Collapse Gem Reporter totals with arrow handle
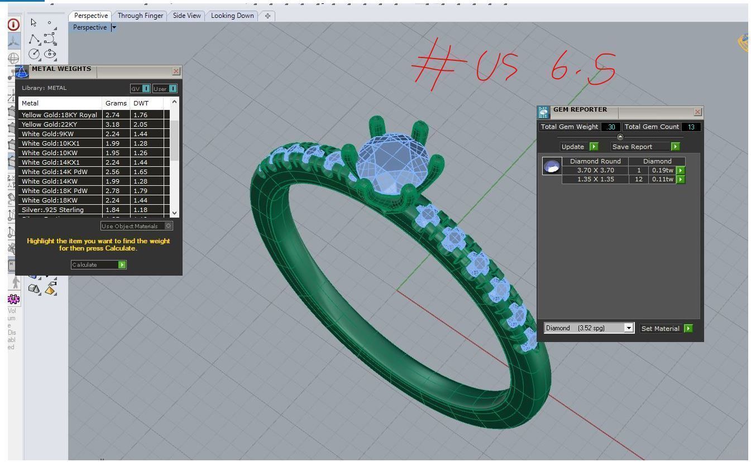 [x=620, y=137]
